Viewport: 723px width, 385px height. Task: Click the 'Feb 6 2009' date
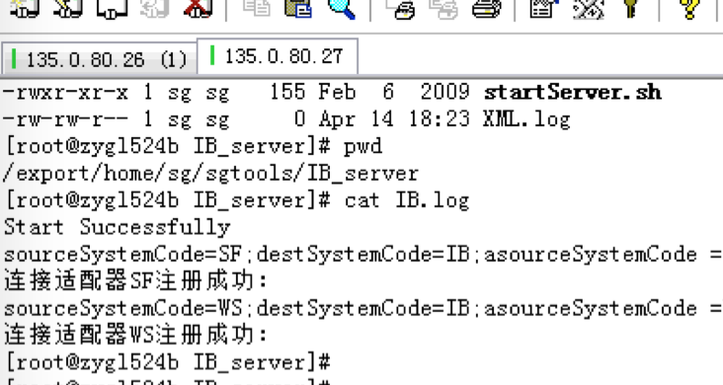(x=394, y=92)
